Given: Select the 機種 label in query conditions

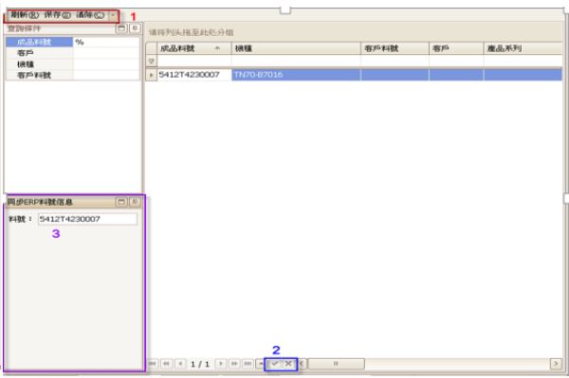Looking at the screenshot, I should point(26,64).
